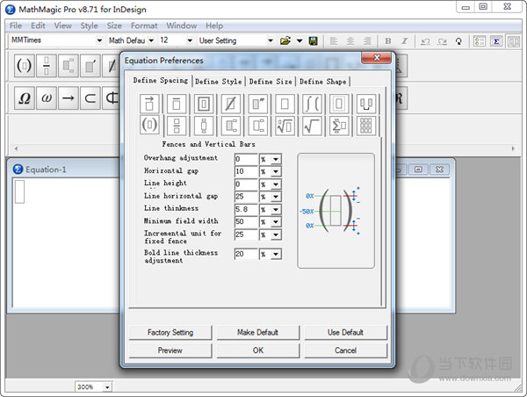Open the Help menu
527x397 pixels.
[214, 25]
